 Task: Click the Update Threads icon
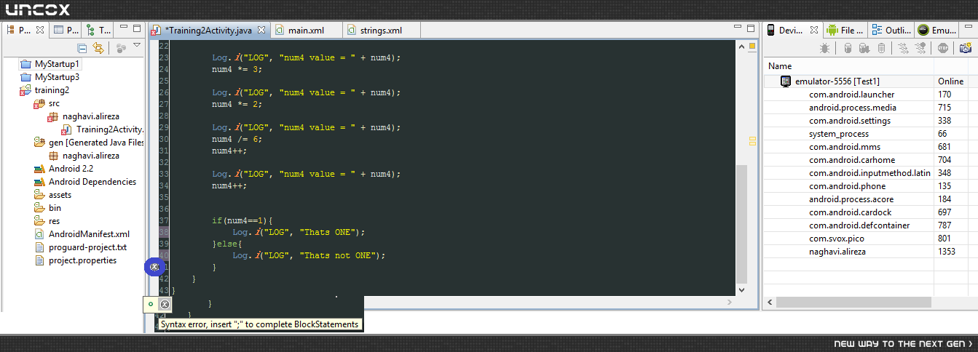point(903,48)
